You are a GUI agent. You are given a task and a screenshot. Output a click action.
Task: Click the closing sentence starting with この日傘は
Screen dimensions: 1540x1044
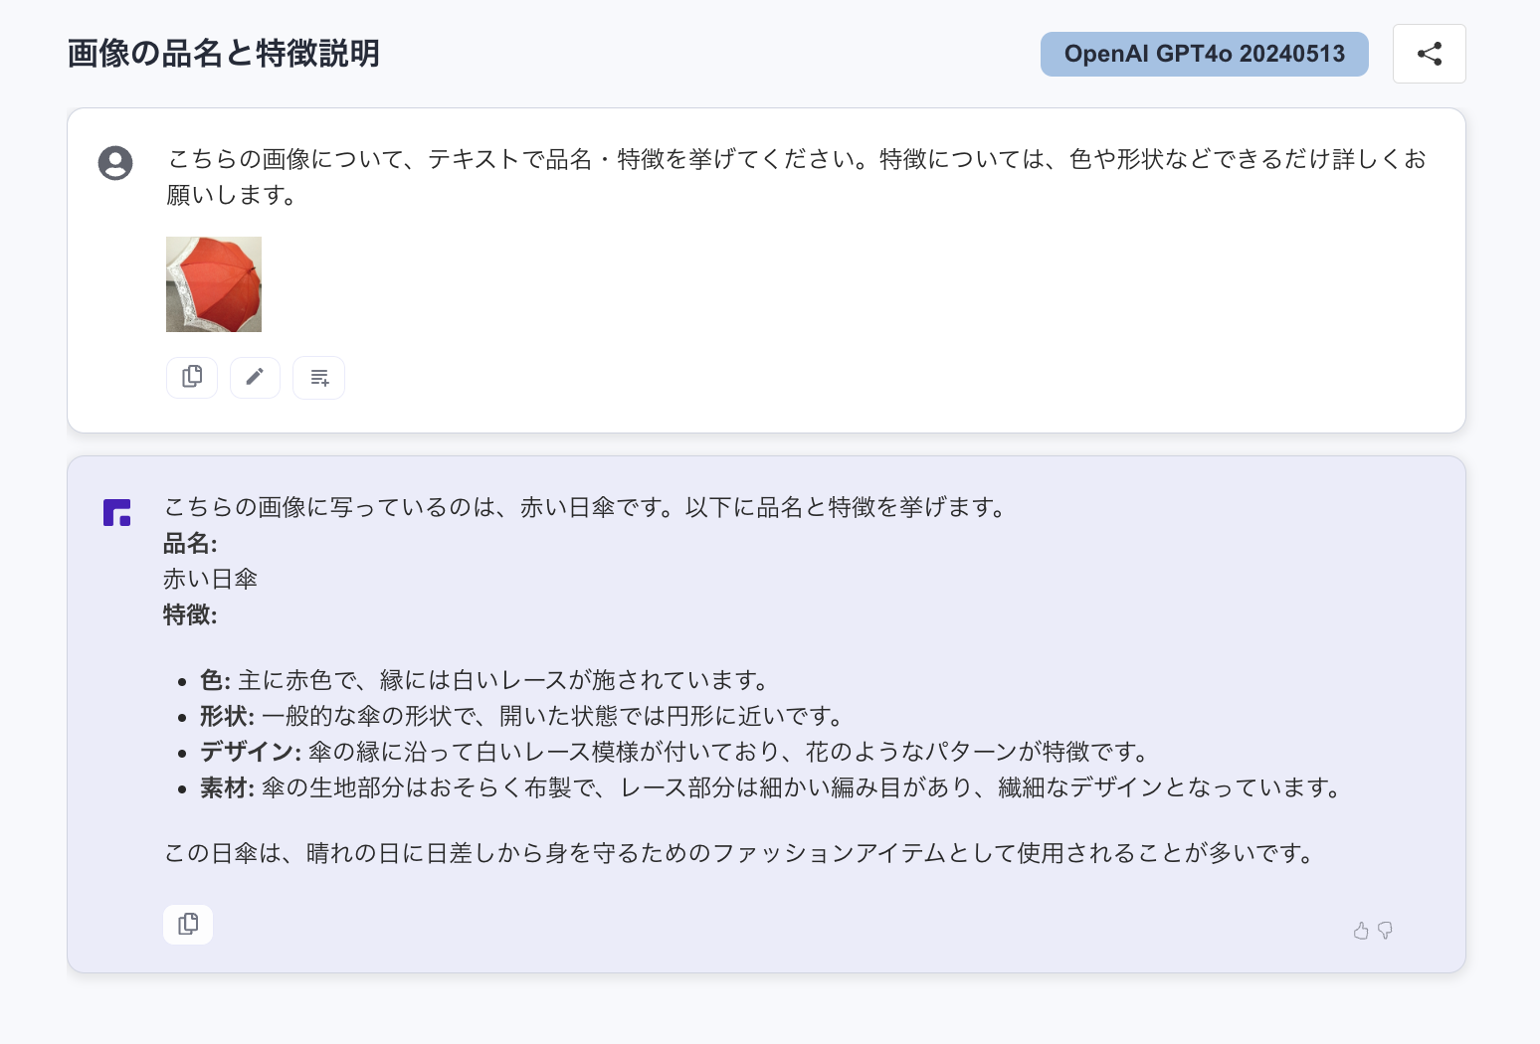[x=741, y=853]
